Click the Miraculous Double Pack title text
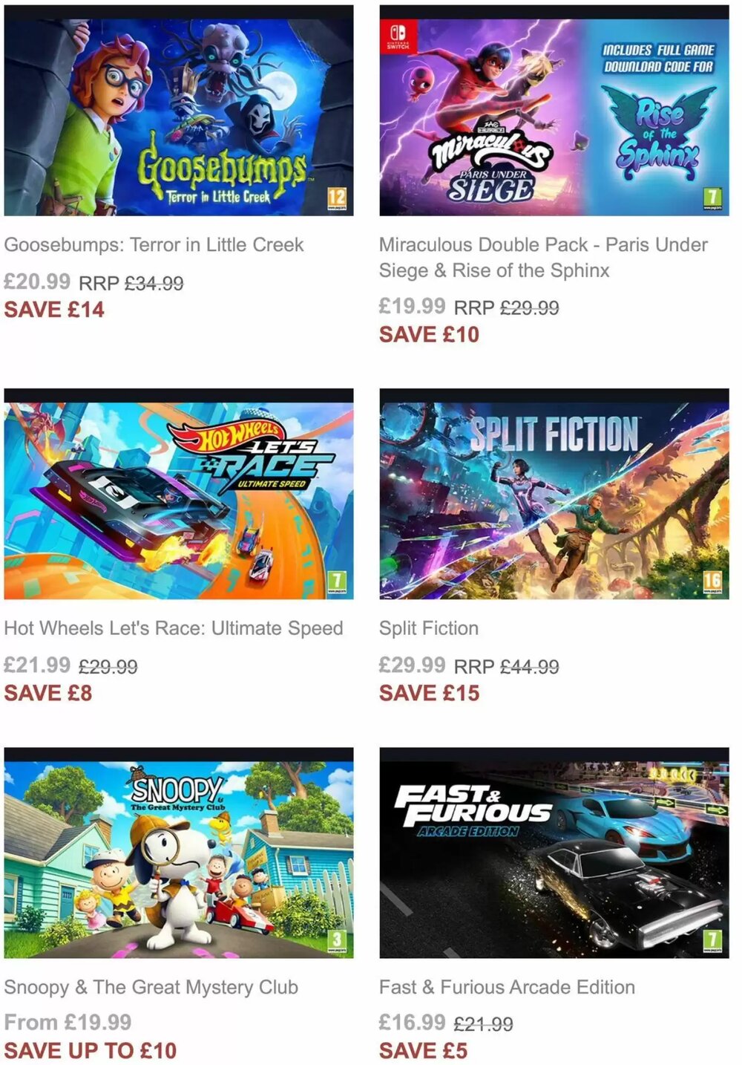742x1065 pixels. click(542, 257)
